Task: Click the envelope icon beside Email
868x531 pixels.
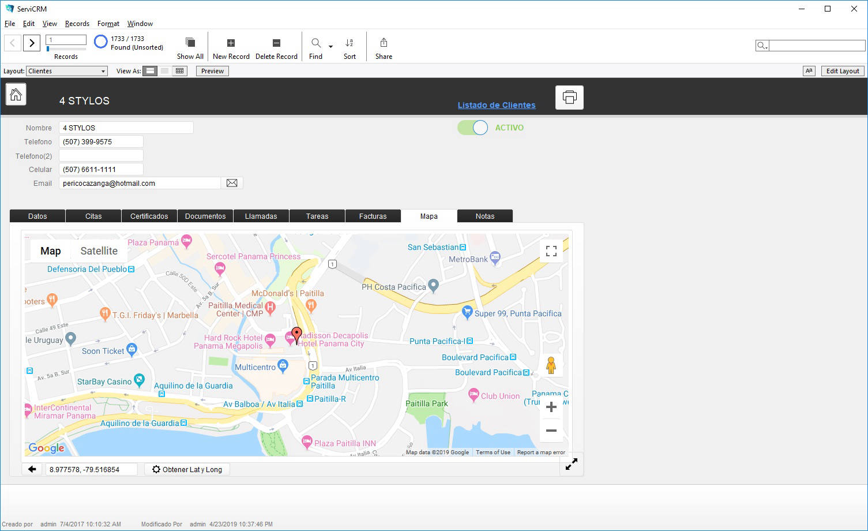Action: point(232,183)
